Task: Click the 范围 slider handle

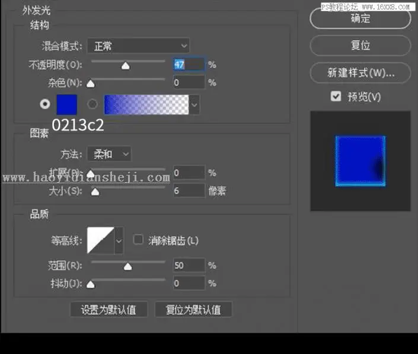Action: [127, 266]
